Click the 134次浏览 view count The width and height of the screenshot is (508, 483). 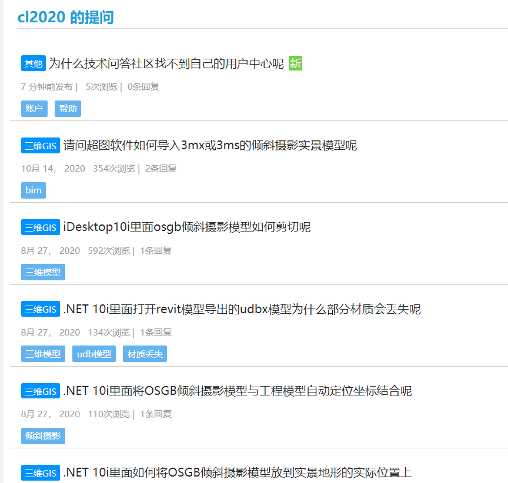109,333
